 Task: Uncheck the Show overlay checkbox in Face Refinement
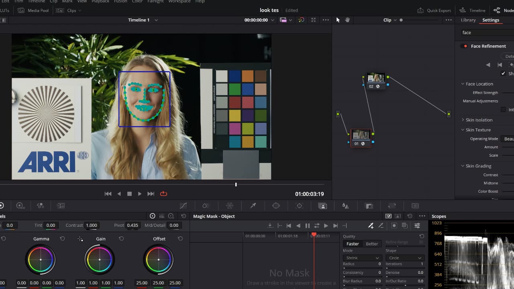pos(503,73)
